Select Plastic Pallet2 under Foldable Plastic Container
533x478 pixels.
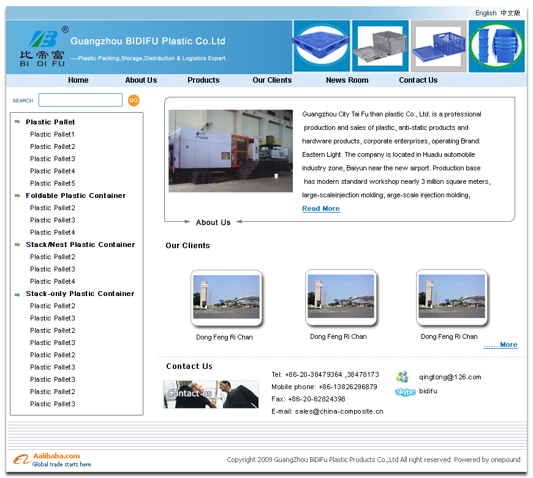tap(52, 208)
